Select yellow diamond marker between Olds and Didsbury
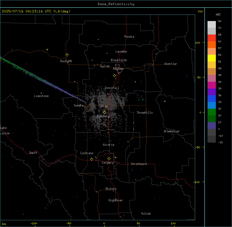This screenshot has height=227, width=232. 104,112
